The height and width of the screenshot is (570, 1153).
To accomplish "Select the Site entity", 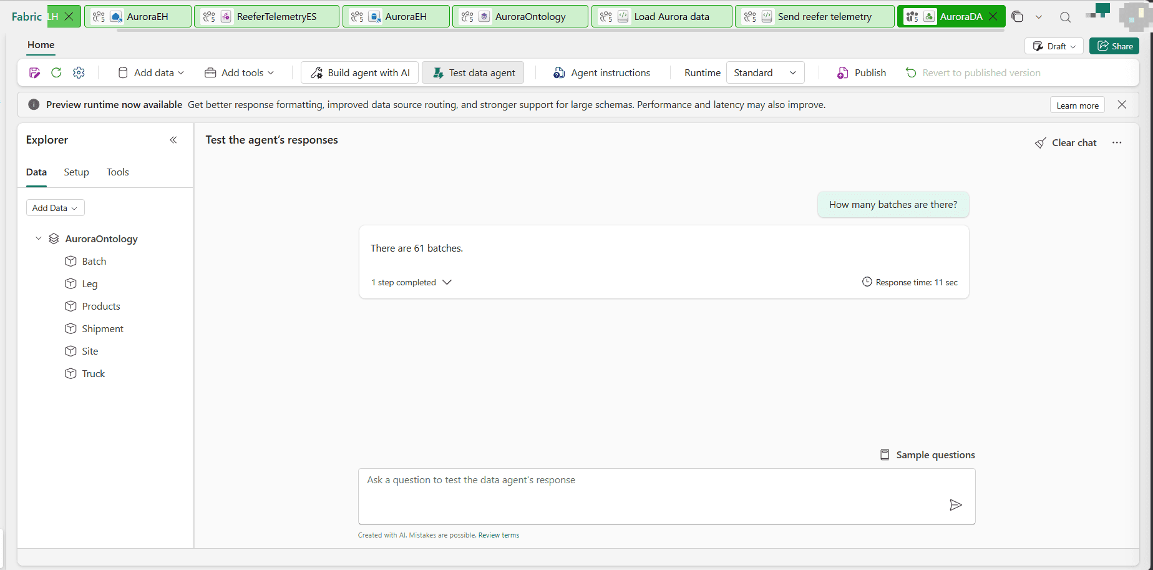I will 90,351.
